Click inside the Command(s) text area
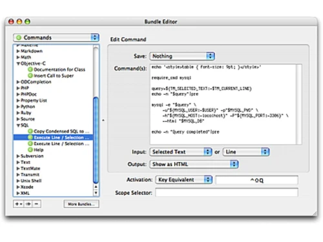The width and height of the screenshot is (323, 242). (x=225, y=105)
